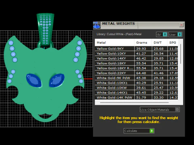Click the horizontal scrollbar below the metals table
The width and height of the screenshot is (194, 145).
(x=134, y=103)
